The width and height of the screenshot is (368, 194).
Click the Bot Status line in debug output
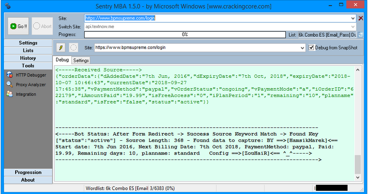coord(187,134)
